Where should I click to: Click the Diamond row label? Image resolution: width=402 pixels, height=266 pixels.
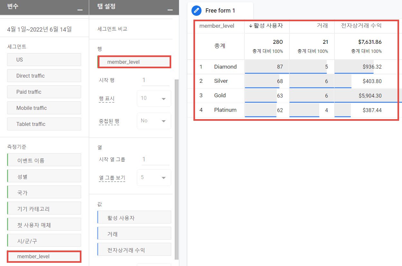click(225, 67)
